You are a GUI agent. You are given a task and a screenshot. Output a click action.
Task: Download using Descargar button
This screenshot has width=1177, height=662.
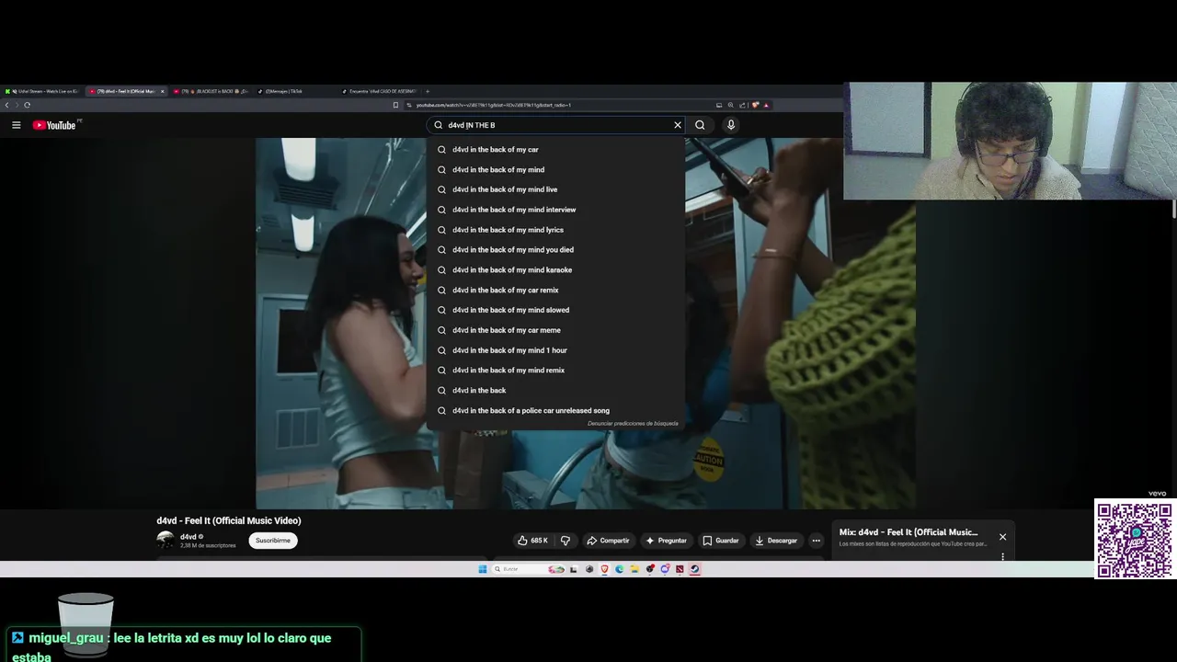776,541
